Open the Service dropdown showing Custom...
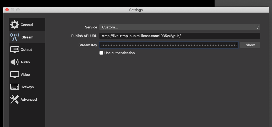 coord(177,27)
